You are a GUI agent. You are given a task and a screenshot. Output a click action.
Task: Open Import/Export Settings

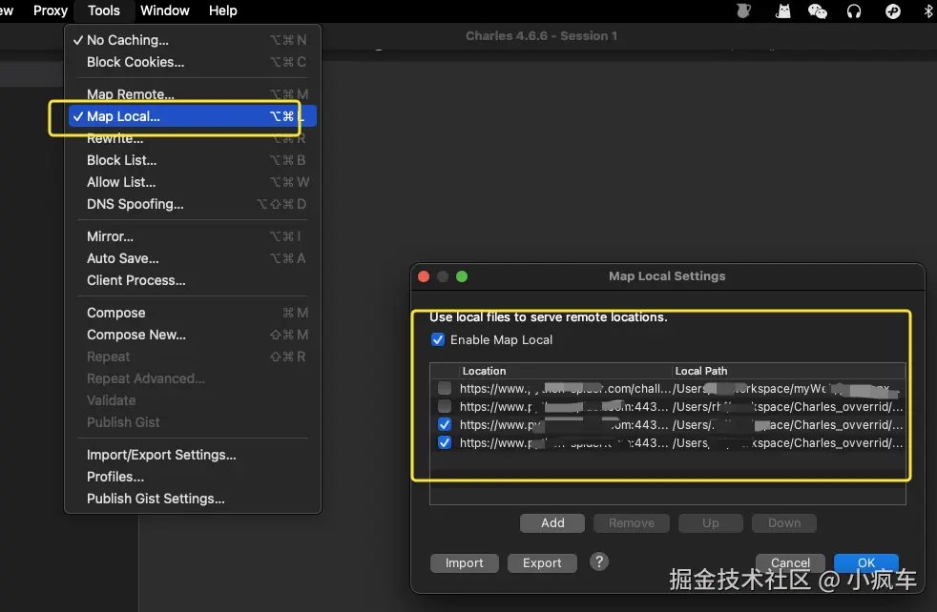193,455
